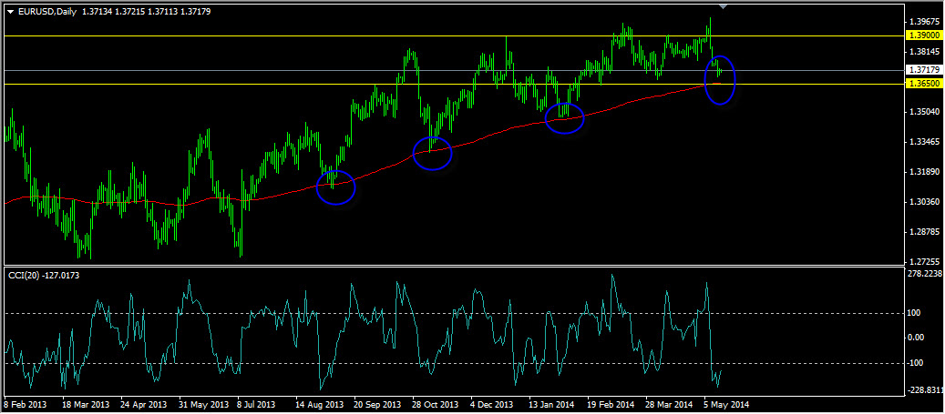Screen dimensions: 945x414
Task: Click the 24 Apr 2013 date label
Action: tap(143, 404)
